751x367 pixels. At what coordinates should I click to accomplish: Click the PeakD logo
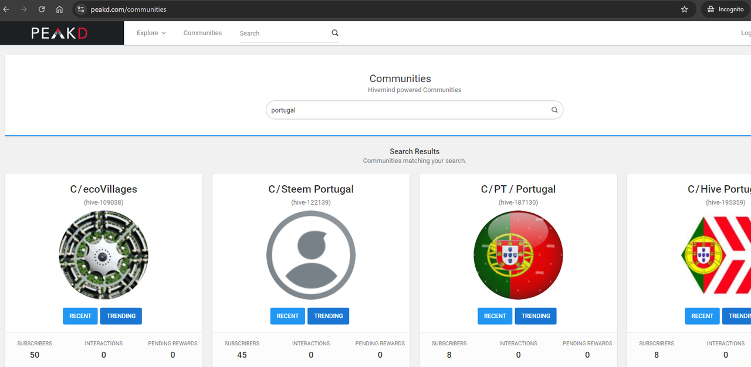point(60,33)
